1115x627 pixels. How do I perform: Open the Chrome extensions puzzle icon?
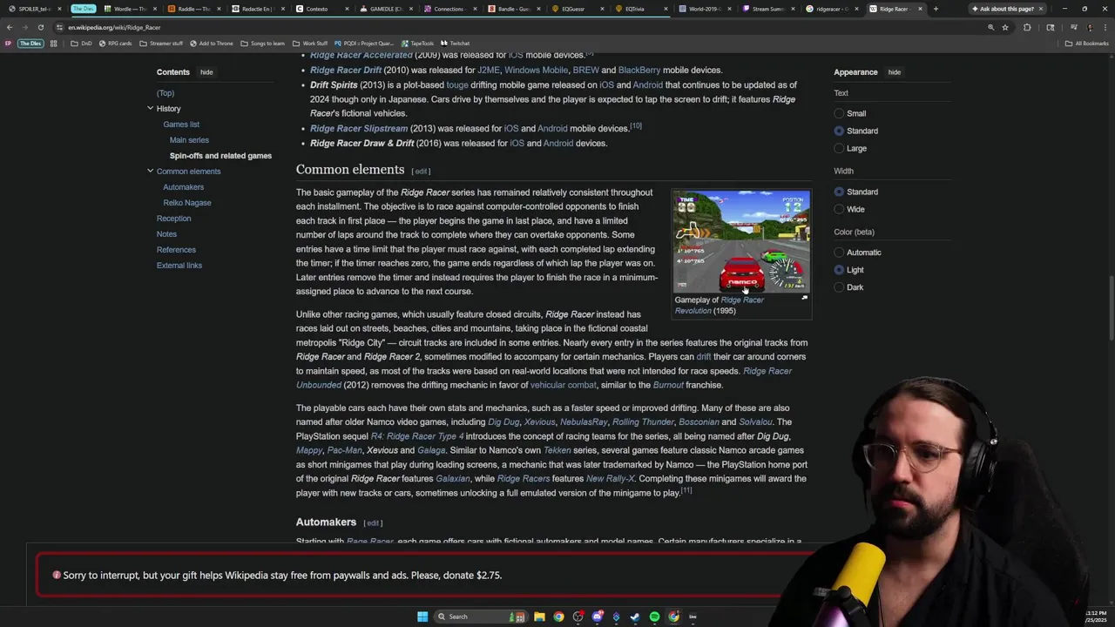(1027, 27)
